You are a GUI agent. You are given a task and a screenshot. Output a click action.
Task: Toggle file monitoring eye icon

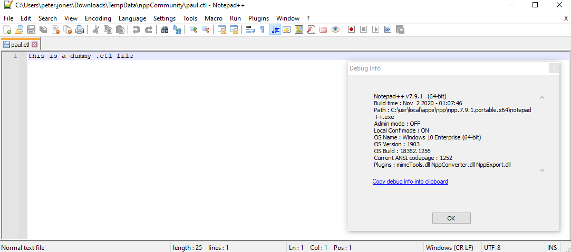click(335, 30)
